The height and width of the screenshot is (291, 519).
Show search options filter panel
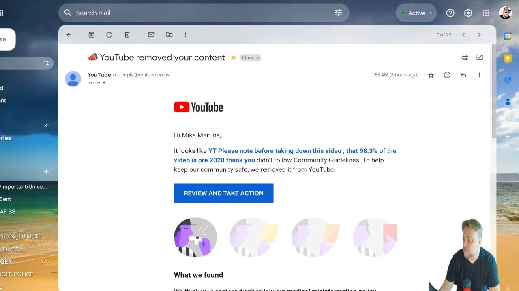tap(338, 13)
